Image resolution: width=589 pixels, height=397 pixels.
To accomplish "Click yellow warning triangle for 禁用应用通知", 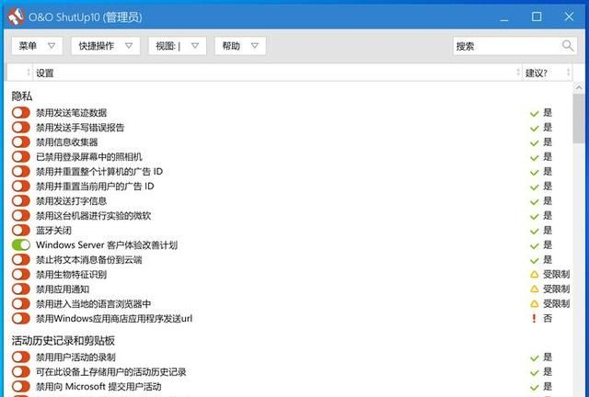I will coord(534,289).
